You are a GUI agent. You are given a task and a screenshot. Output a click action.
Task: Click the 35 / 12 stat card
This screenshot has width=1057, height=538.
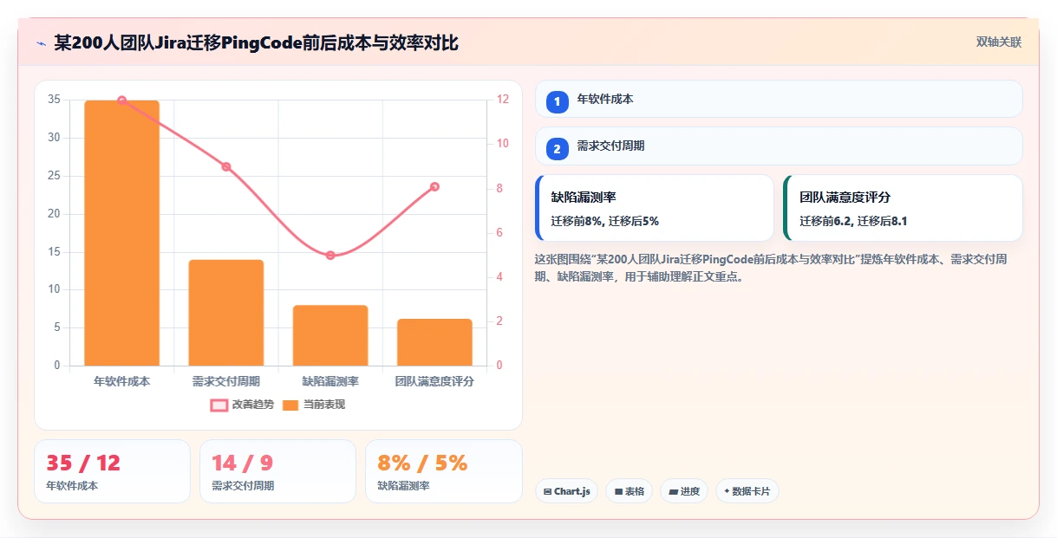tap(112, 471)
